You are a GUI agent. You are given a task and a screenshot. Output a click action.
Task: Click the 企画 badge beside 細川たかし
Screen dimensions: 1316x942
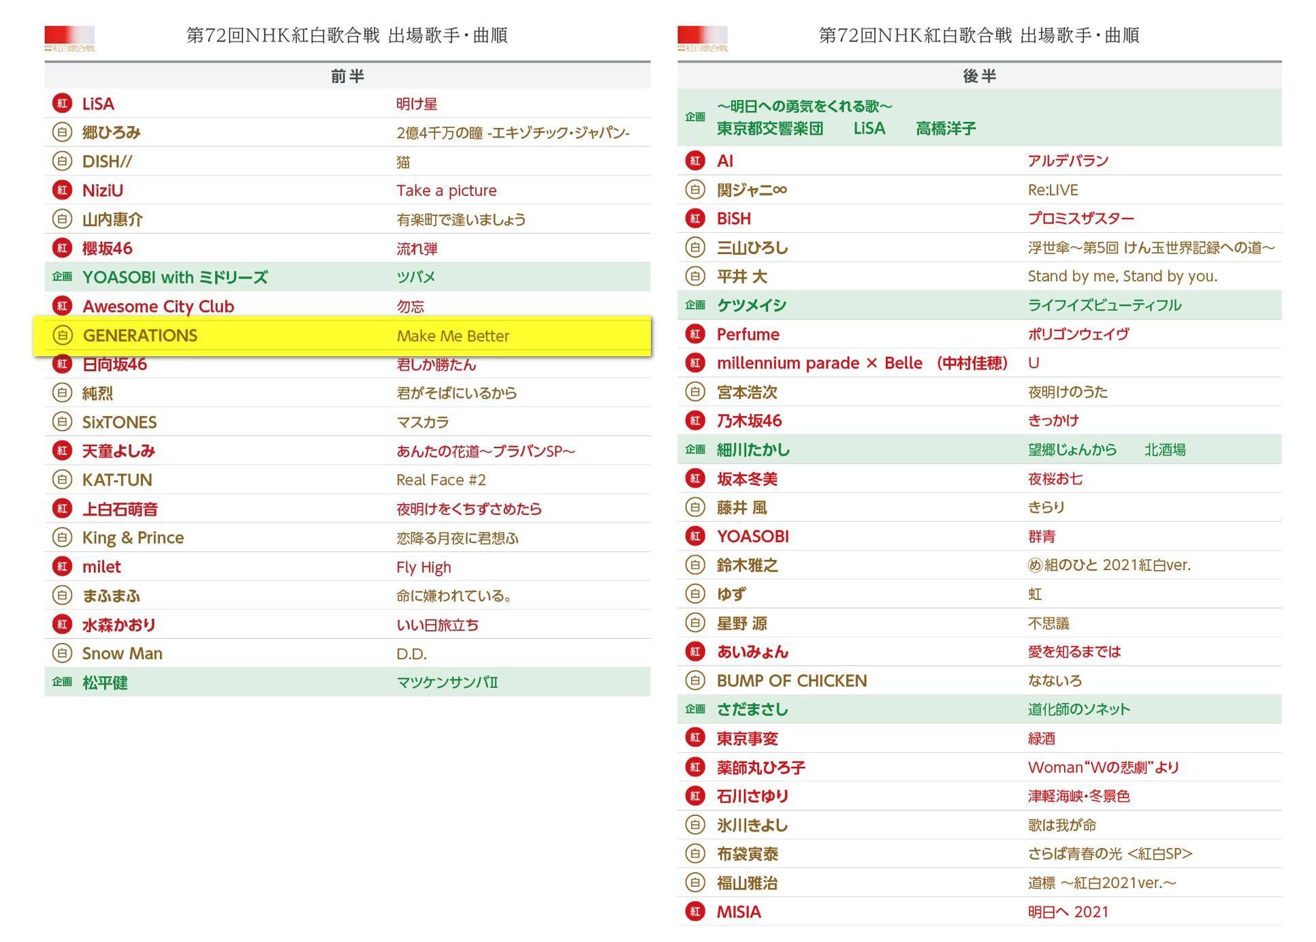[x=695, y=450]
